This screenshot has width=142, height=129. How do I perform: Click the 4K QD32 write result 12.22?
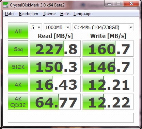point(108,102)
